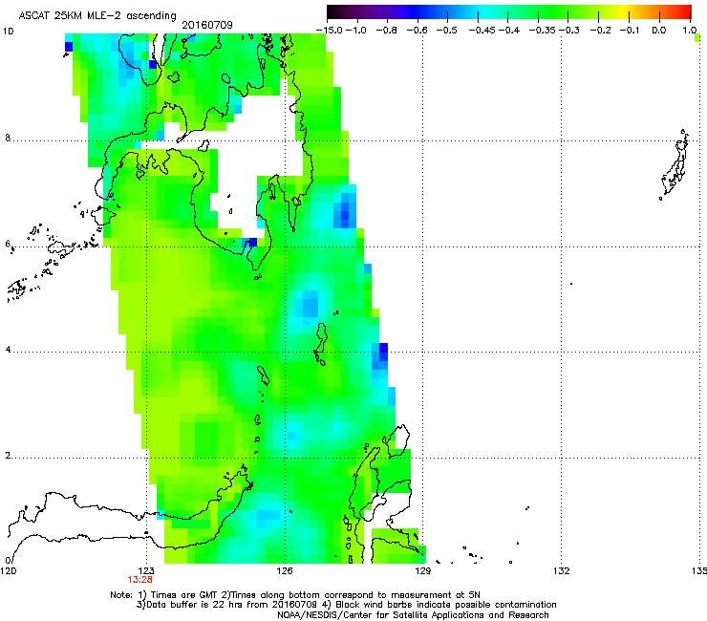Click the longitude axis label "129"
Image resolution: width=707 pixels, height=621 pixels.
click(x=423, y=571)
